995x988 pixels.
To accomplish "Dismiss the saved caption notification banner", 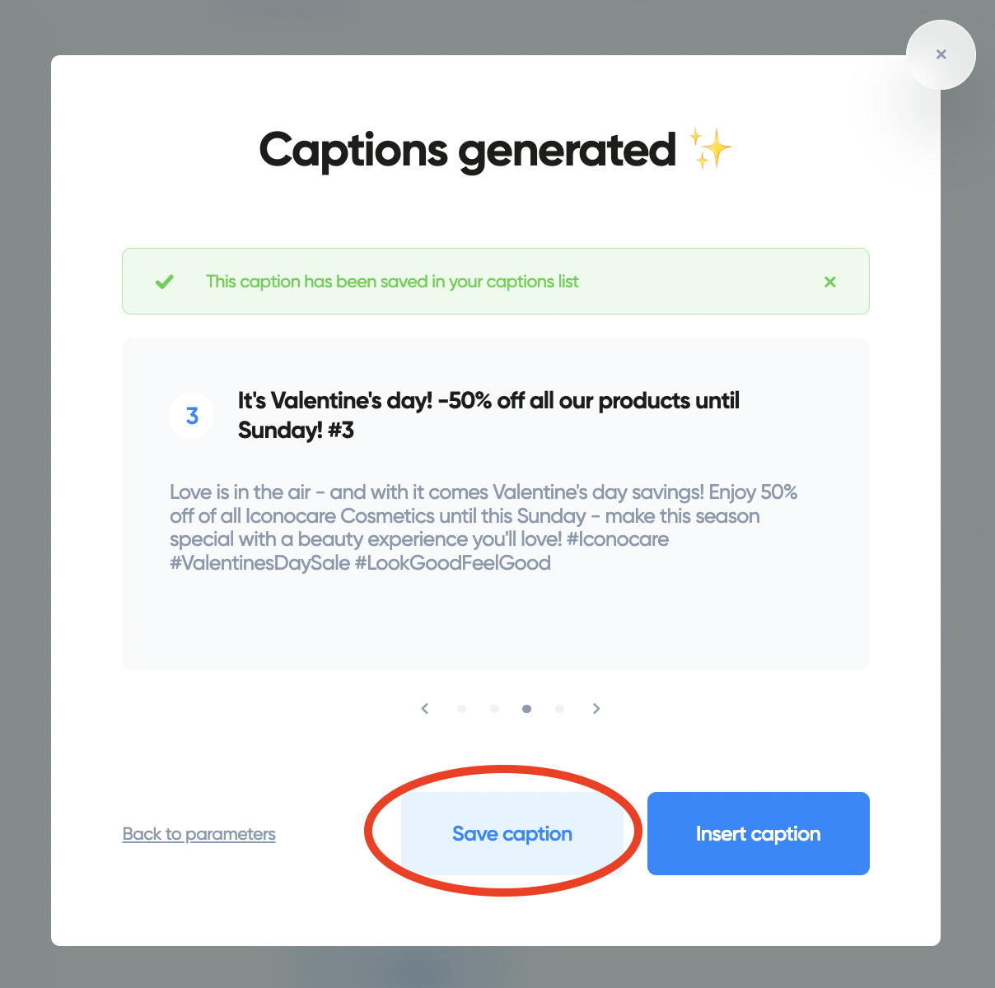I will tap(830, 282).
